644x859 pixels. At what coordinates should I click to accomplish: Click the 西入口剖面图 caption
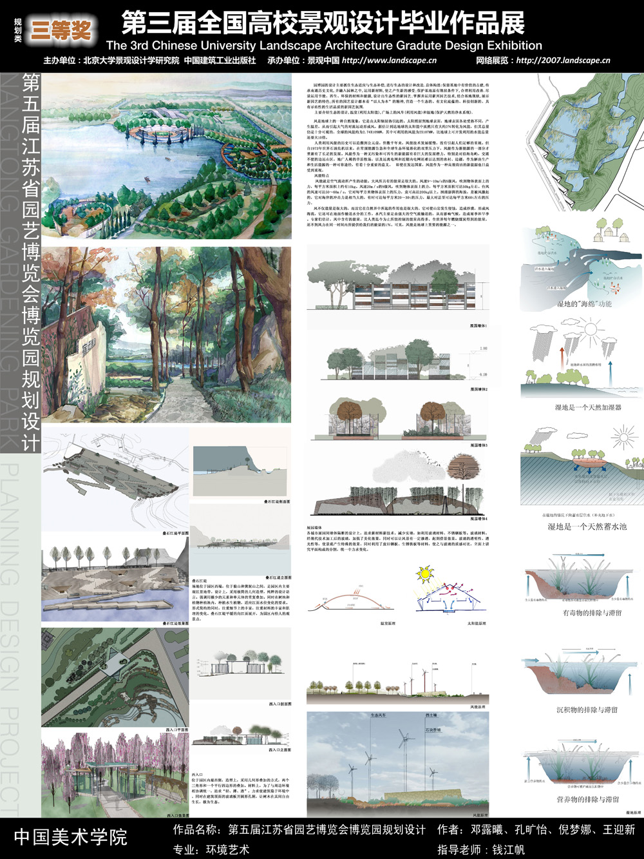tap(279, 704)
